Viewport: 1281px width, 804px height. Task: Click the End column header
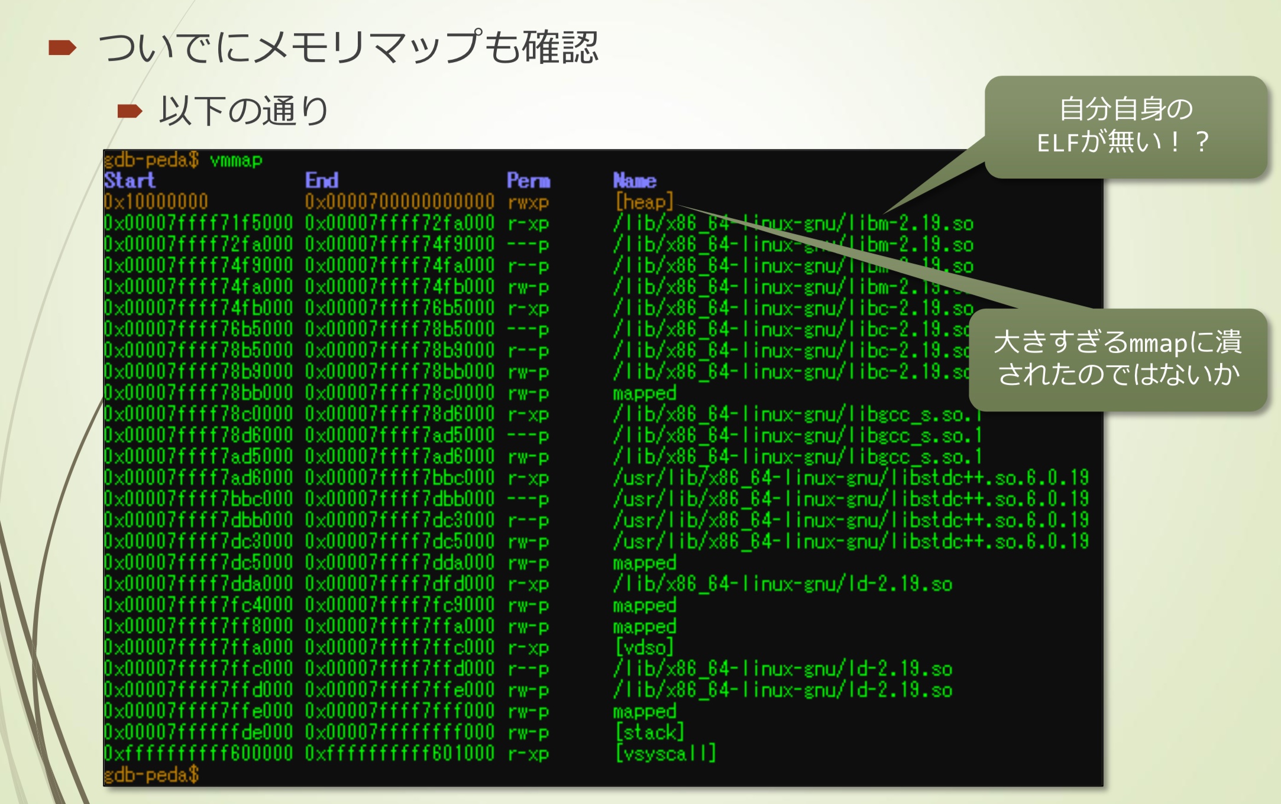click(322, 180)
